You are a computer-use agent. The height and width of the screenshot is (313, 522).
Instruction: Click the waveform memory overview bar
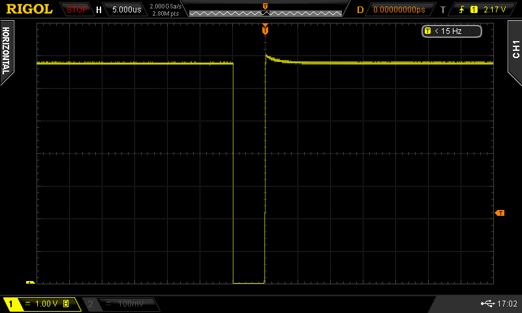tap(265, 12)
